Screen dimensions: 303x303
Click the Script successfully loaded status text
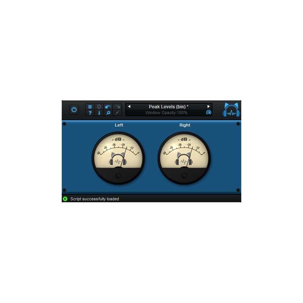click(x=94, y=199)
